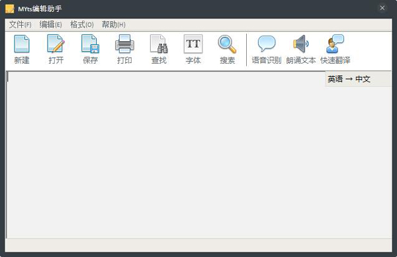Open the 帮助(H) menu
Image resolution: width=397 pixels, height=257 pixels.
[113, 25]
